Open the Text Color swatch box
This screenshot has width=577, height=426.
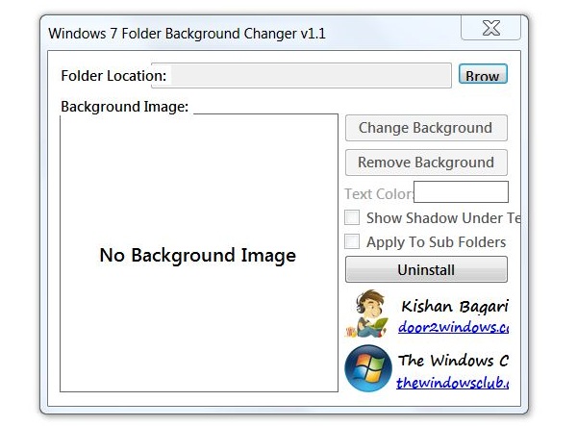(461, 191)
